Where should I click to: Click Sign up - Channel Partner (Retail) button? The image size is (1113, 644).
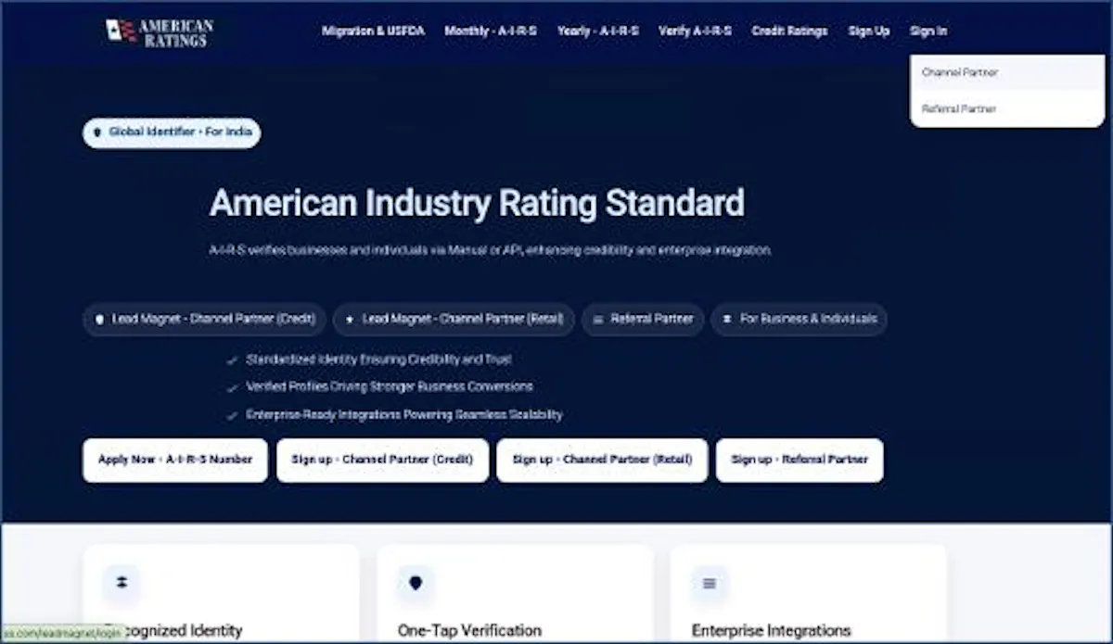coord(602,461)
